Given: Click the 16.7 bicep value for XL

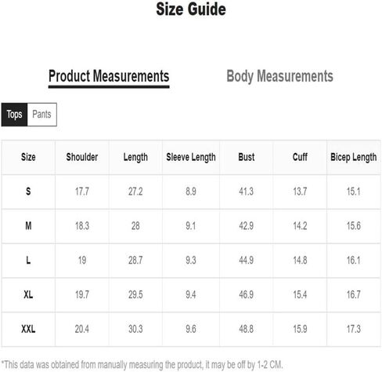Looking at the screenshot, I should [x=354, y=294].
